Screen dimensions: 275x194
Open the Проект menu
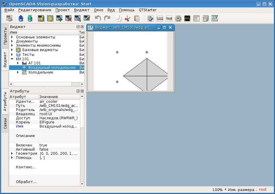[x=63, y=10]
